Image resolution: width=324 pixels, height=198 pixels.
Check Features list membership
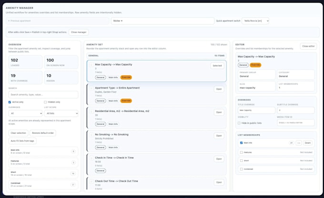pos(241,152)
